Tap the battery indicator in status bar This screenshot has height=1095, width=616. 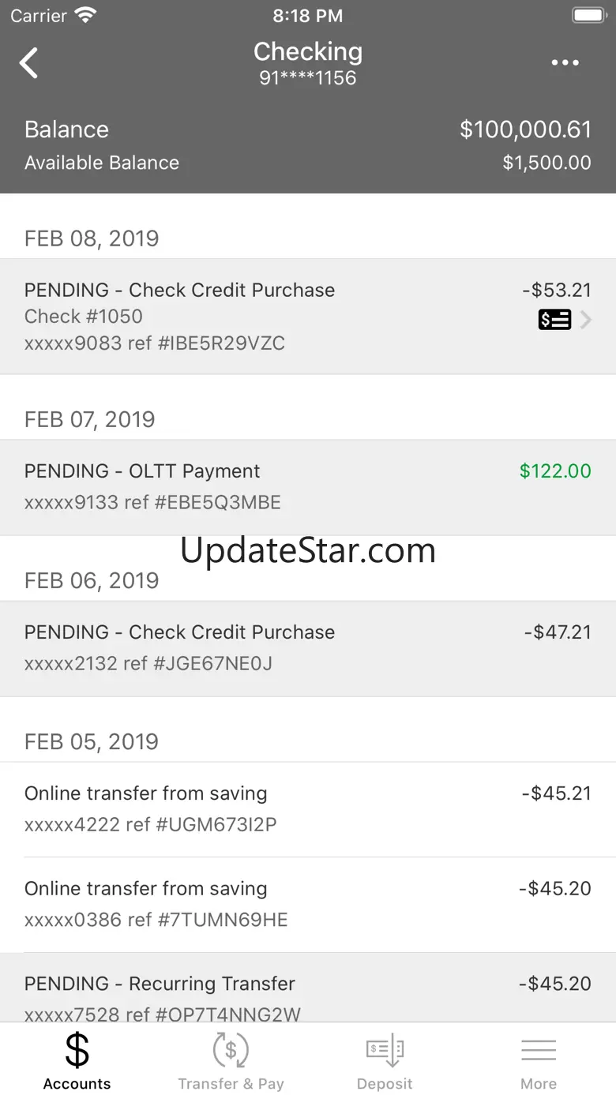pos(588,15)
